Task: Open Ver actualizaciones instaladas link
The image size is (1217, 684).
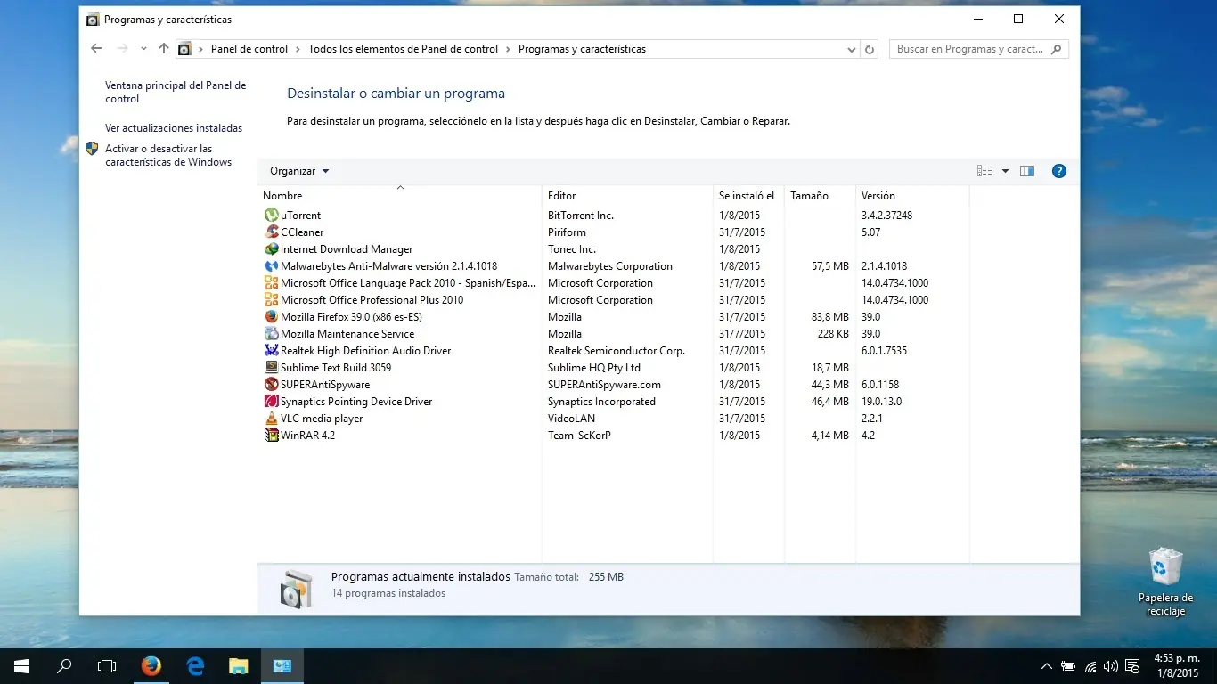Action: (x=174, y=128)
